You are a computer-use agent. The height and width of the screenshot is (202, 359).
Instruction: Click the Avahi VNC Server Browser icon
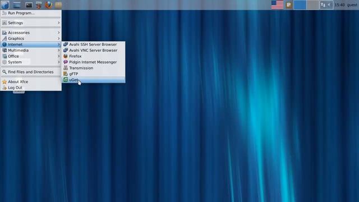coord(66,50)
